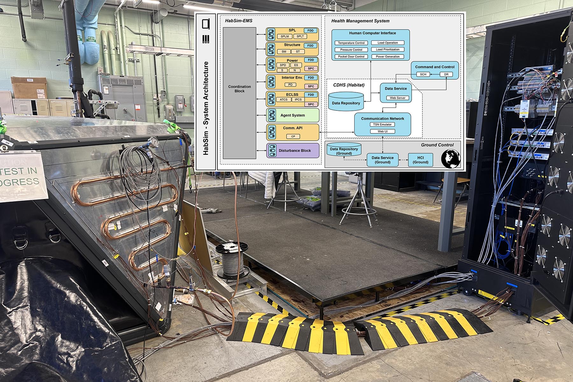Screen dimensions: 573x382
Task: Click the globe icon in Ground Control
Action: [x=450, y=158]
